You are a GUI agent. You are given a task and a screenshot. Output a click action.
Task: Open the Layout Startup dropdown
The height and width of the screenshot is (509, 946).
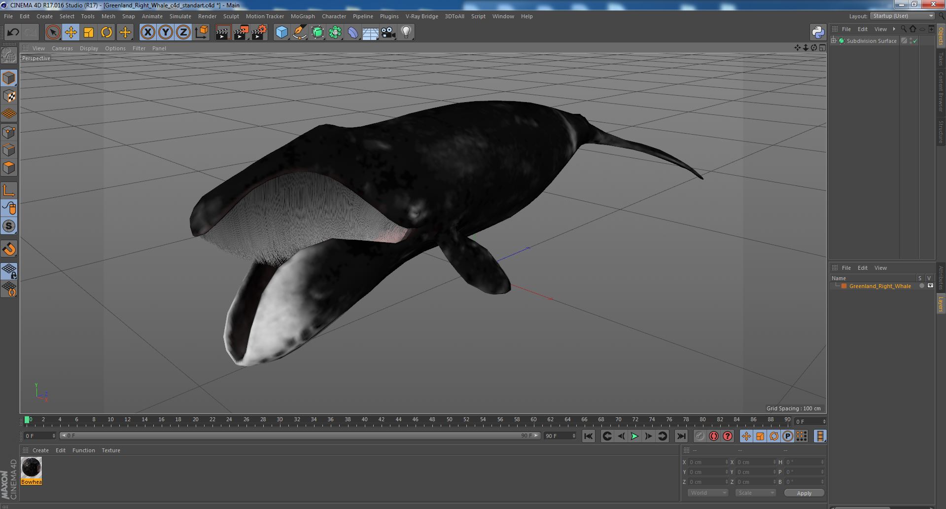tap(903, 16)
